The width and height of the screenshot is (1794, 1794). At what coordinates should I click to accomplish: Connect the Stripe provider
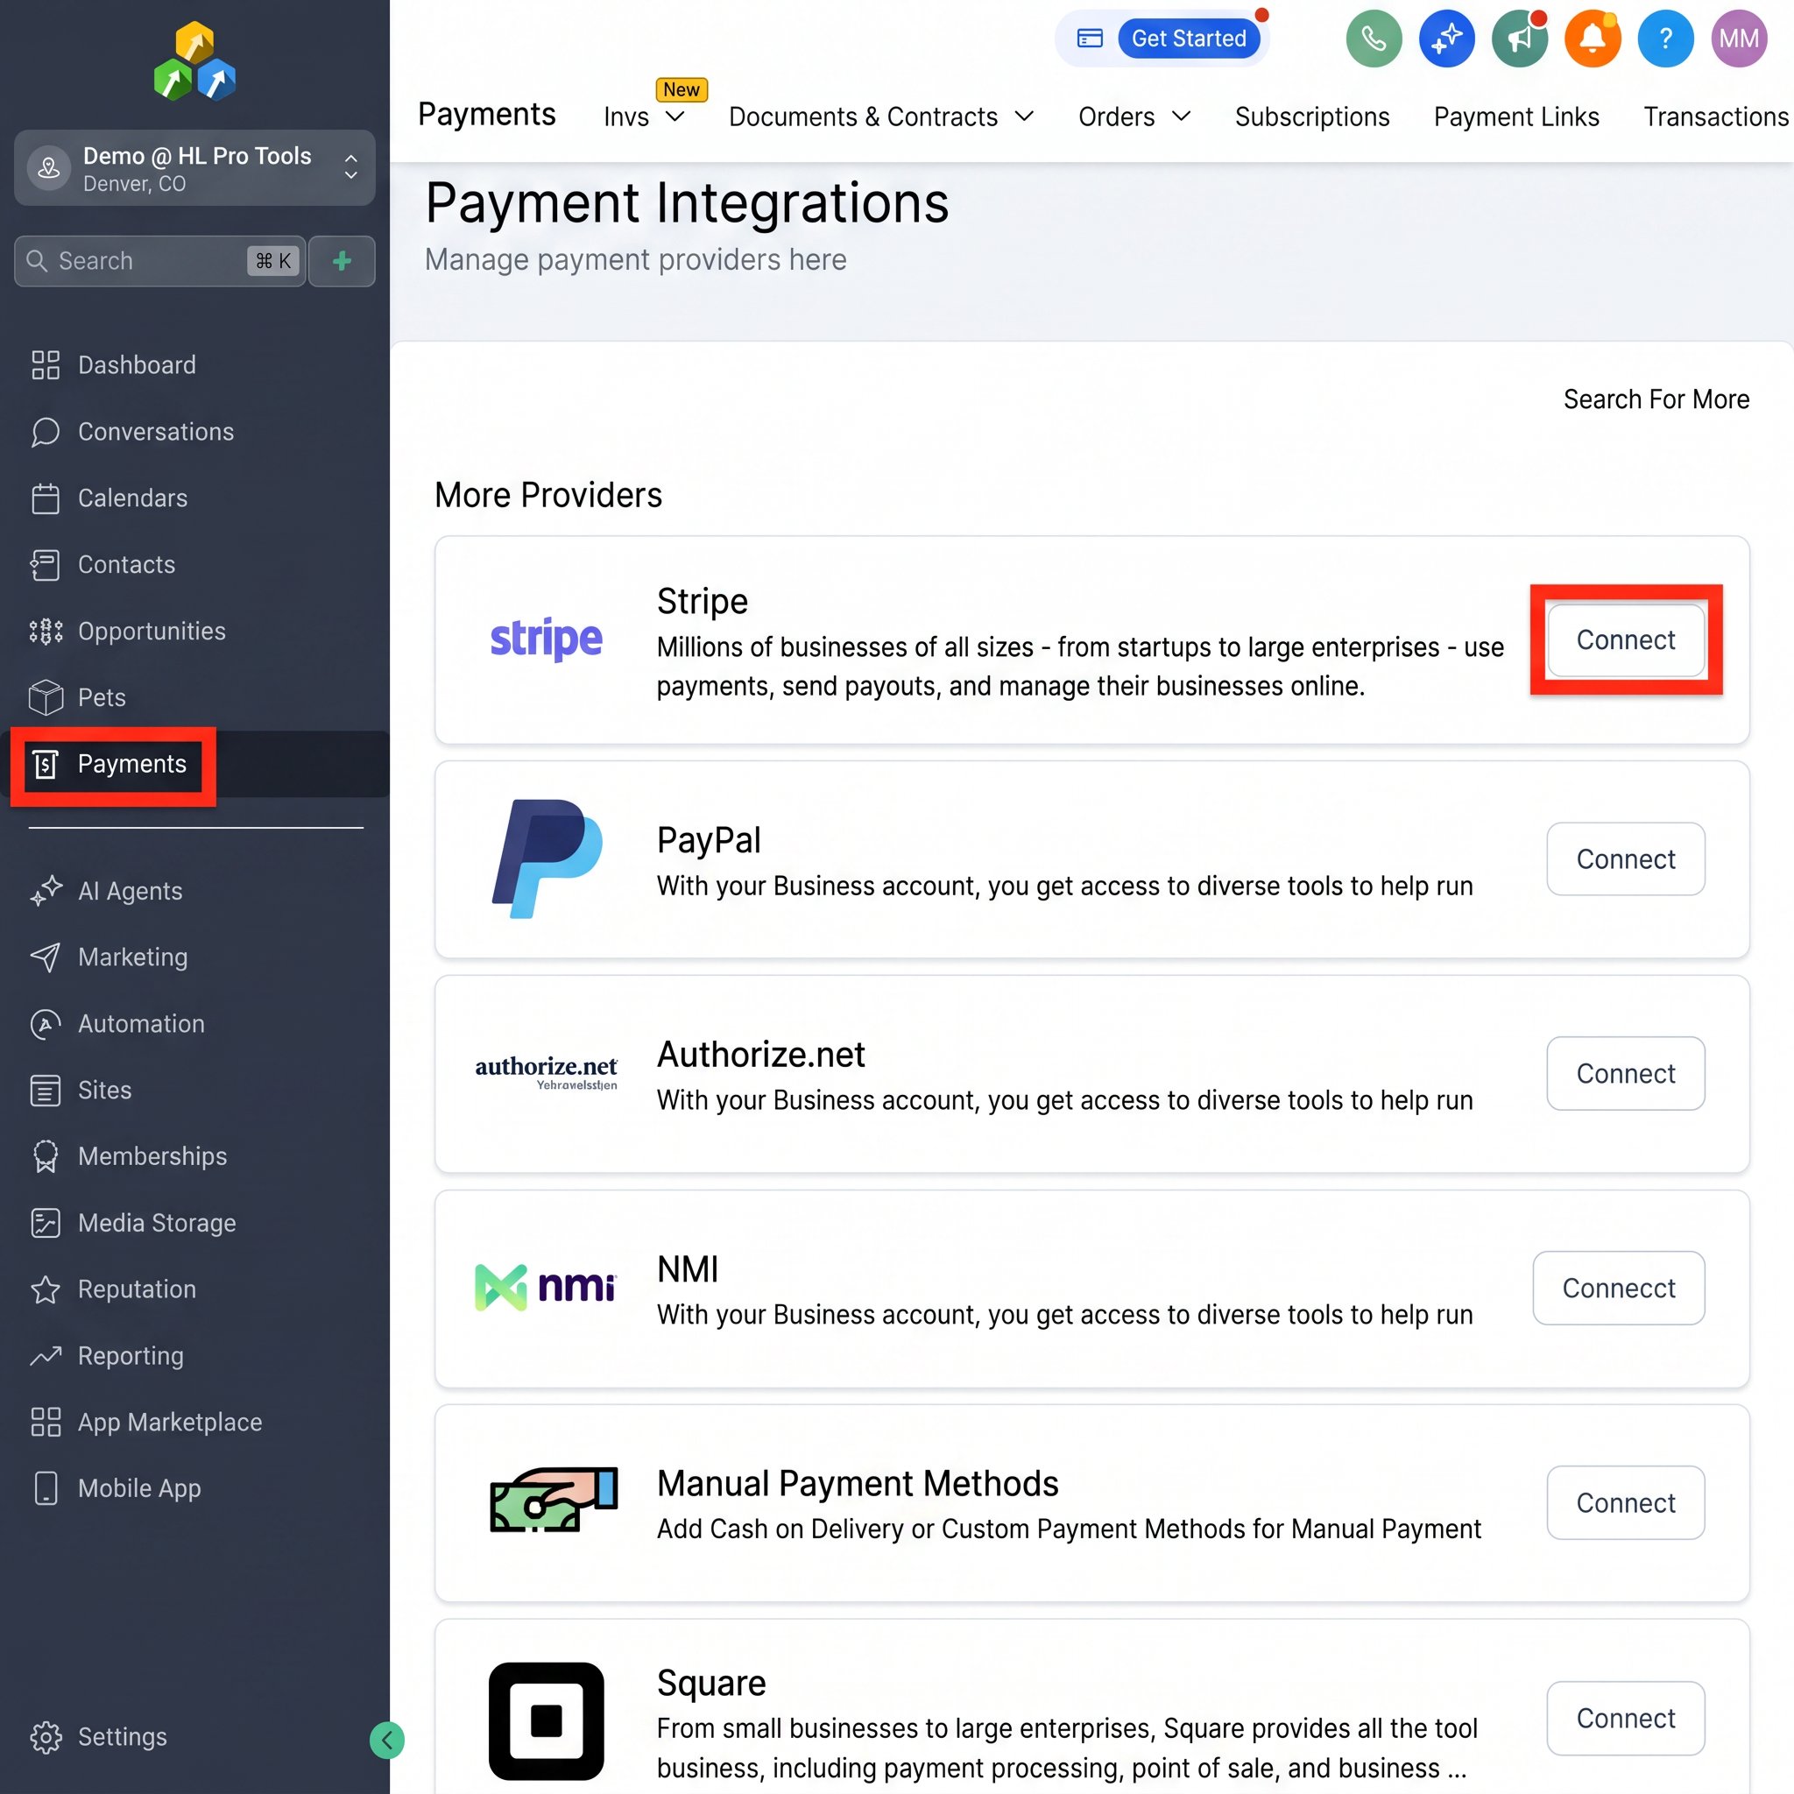[x=1625, y=639]
